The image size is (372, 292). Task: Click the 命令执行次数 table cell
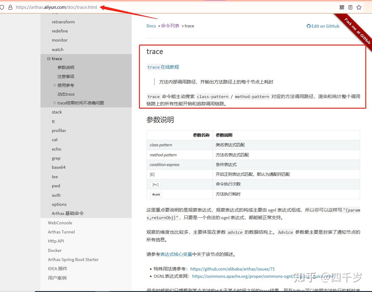(286, 184)
